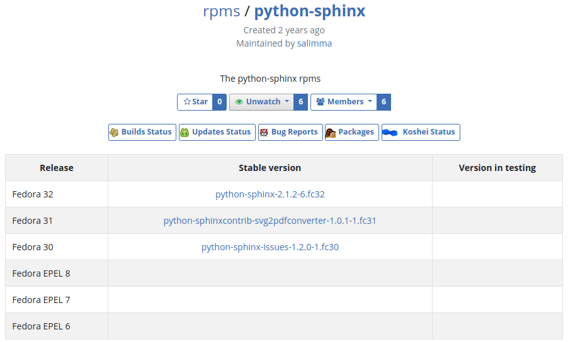Open python-sphinxcontrib-svg2pdfconverter-1.0.1-1.fc31 link
568x342 pixels.
270,221
